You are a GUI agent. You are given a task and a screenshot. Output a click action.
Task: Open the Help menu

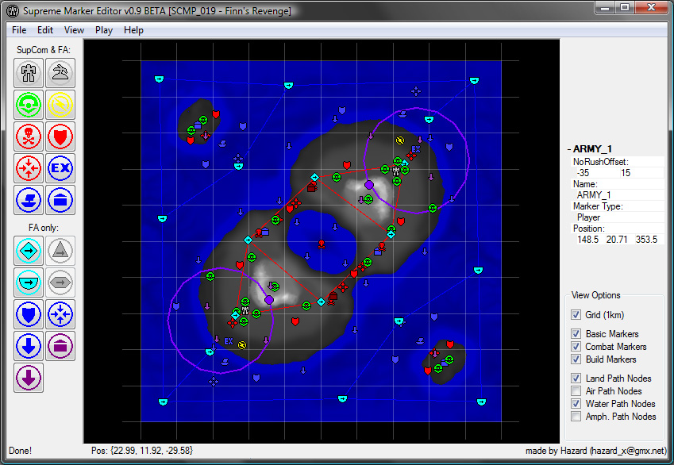point(133,30)
